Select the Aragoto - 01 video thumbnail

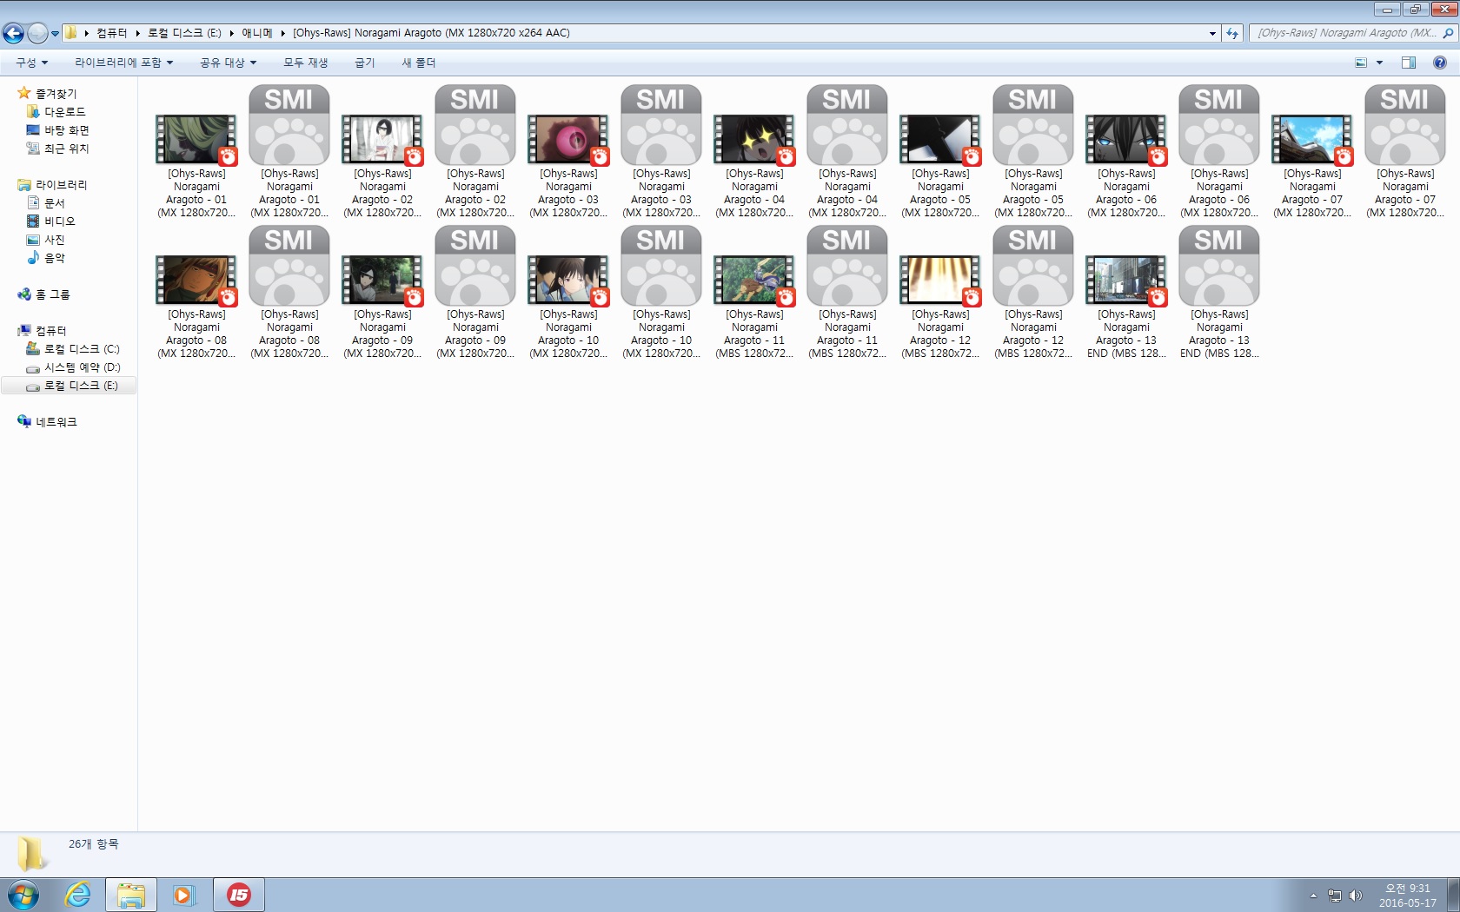coord(196,139)
